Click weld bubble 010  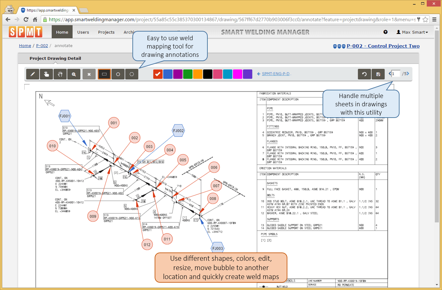(52, 146)
